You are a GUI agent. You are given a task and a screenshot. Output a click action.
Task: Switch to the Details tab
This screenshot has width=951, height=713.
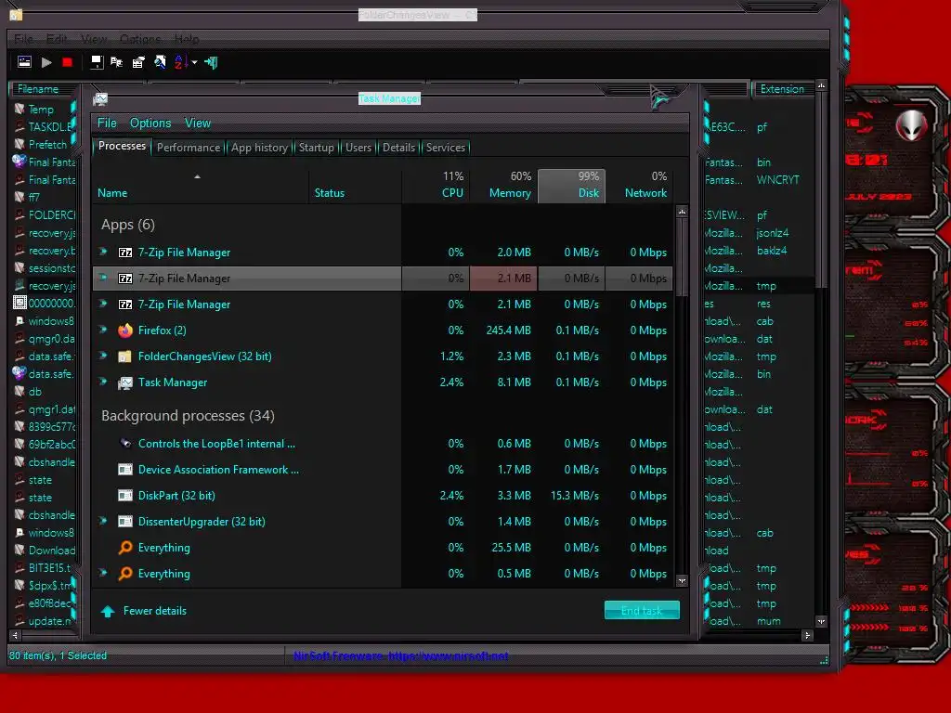click(x=398, y=148)
